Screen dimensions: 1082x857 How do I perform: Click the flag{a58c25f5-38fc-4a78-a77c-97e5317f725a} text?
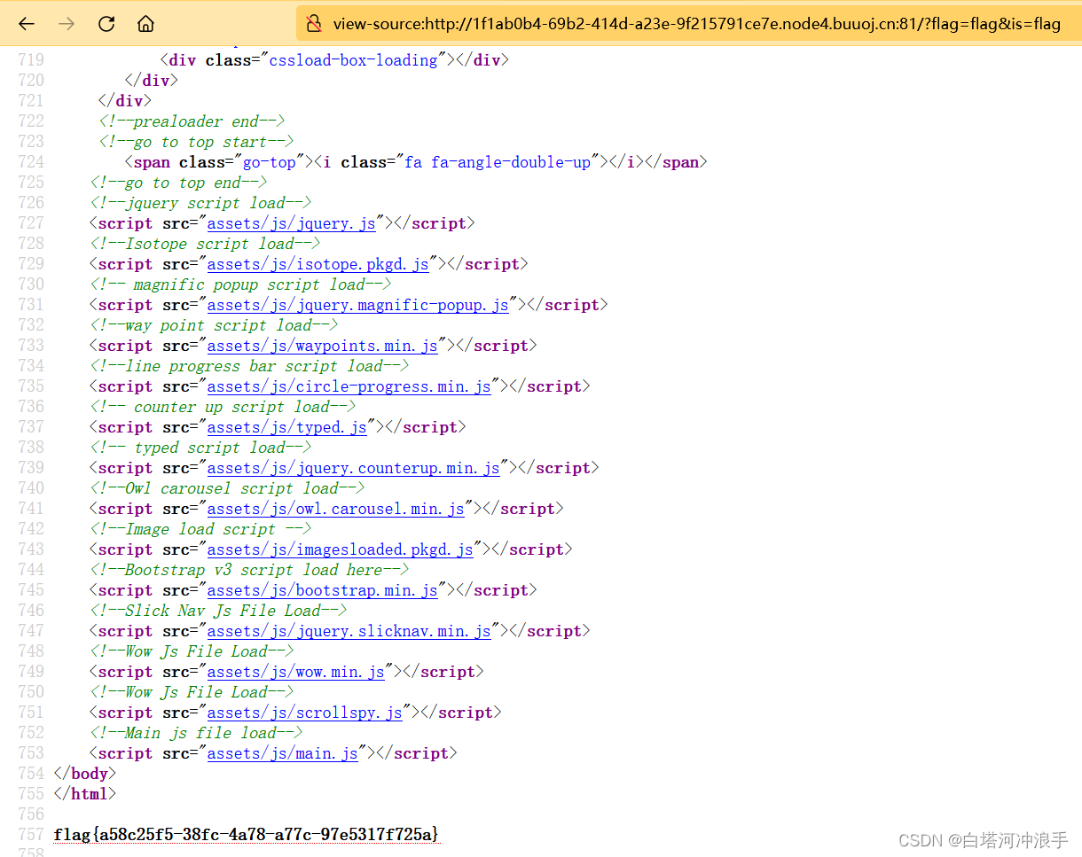(247, 835)
